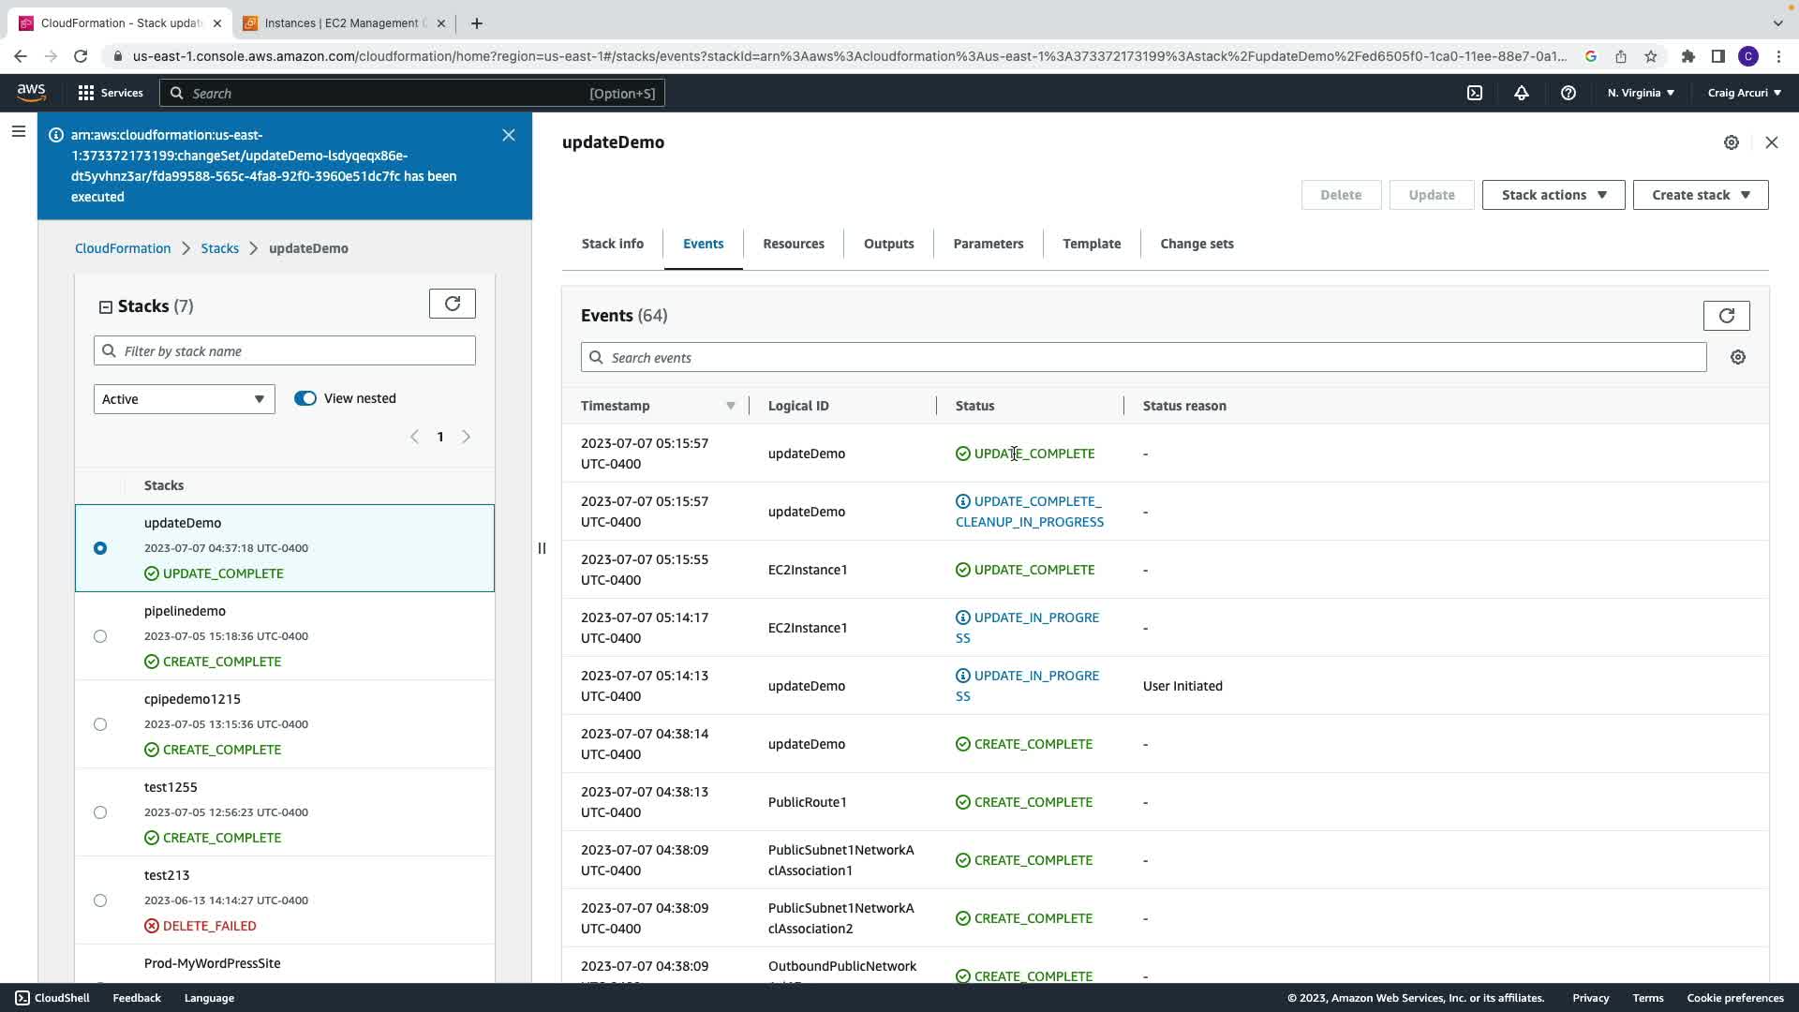Screen dimensions: 1799x1012
Task: Click the CloudFormation breadcrumb link
Action: (x=123, y=248)
